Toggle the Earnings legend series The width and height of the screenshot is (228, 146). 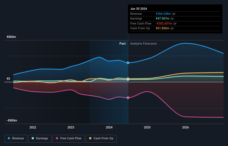tap(40, 138)
